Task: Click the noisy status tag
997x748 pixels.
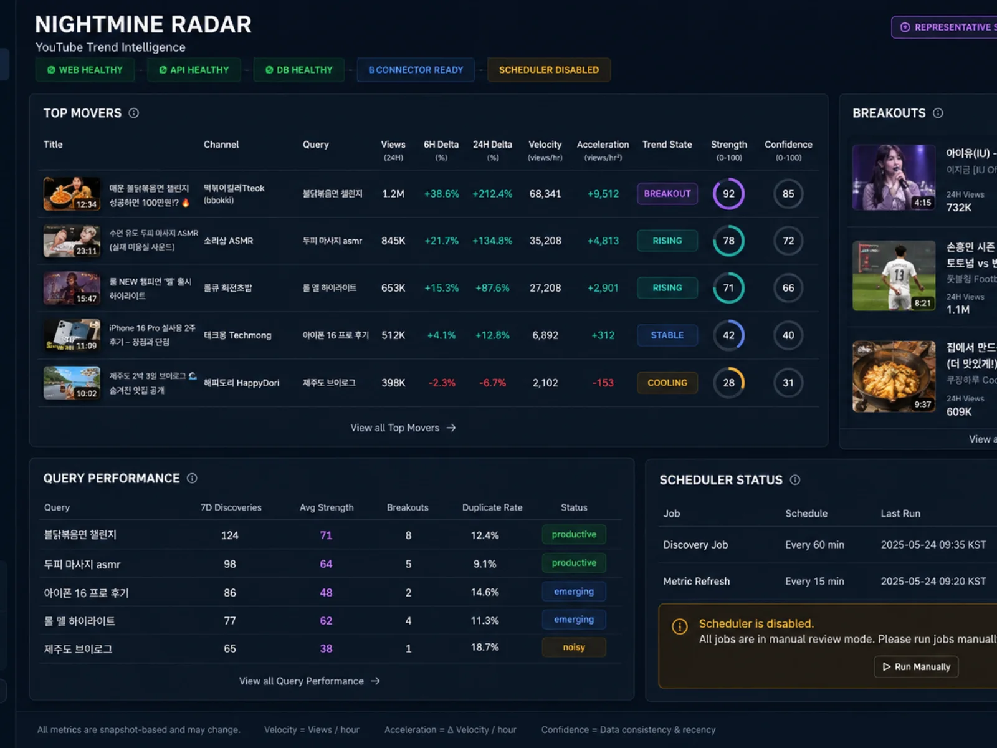Action: [x=574, y=648]
